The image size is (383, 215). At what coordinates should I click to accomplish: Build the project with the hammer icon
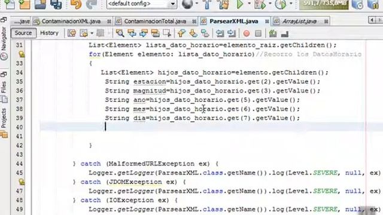(x=208, y=4)
